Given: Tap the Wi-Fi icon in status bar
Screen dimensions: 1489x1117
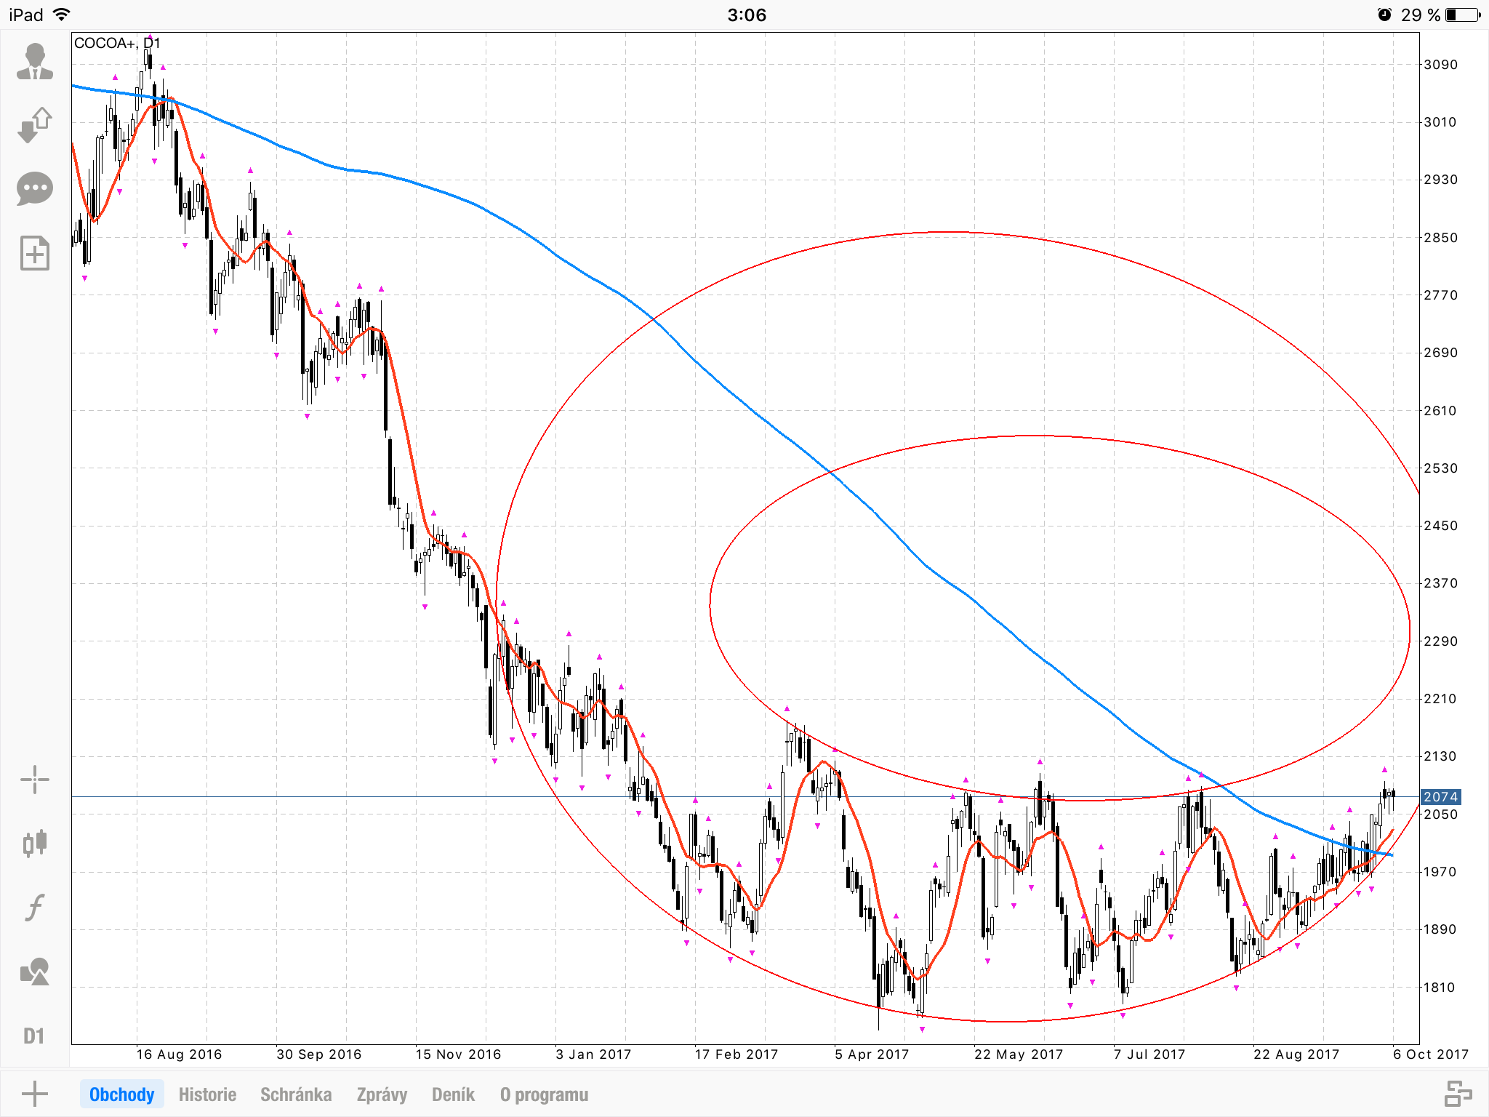Looking at the screenshot, I should (x=63, y=15).
